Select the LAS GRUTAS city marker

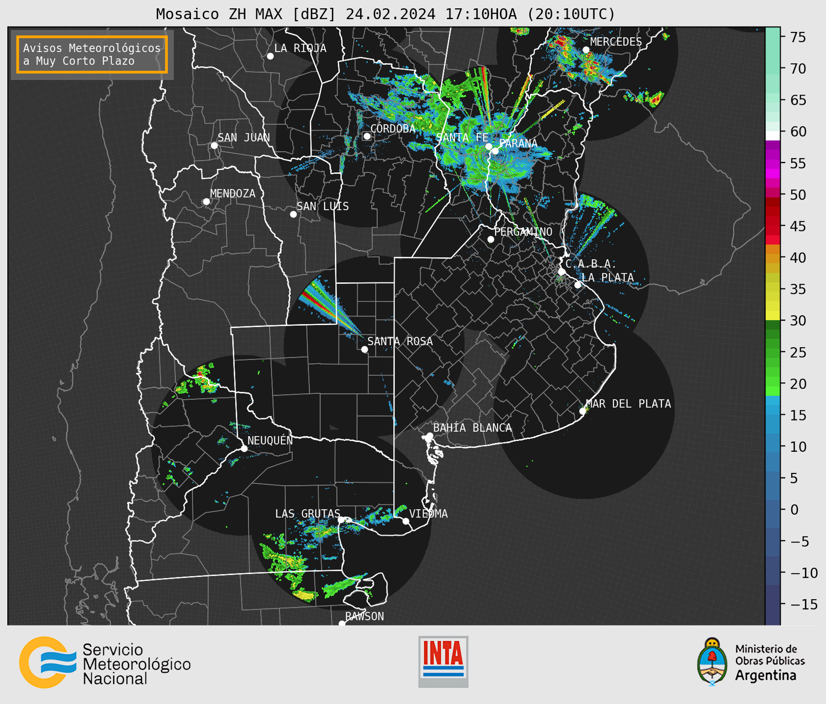click(341, 519)
